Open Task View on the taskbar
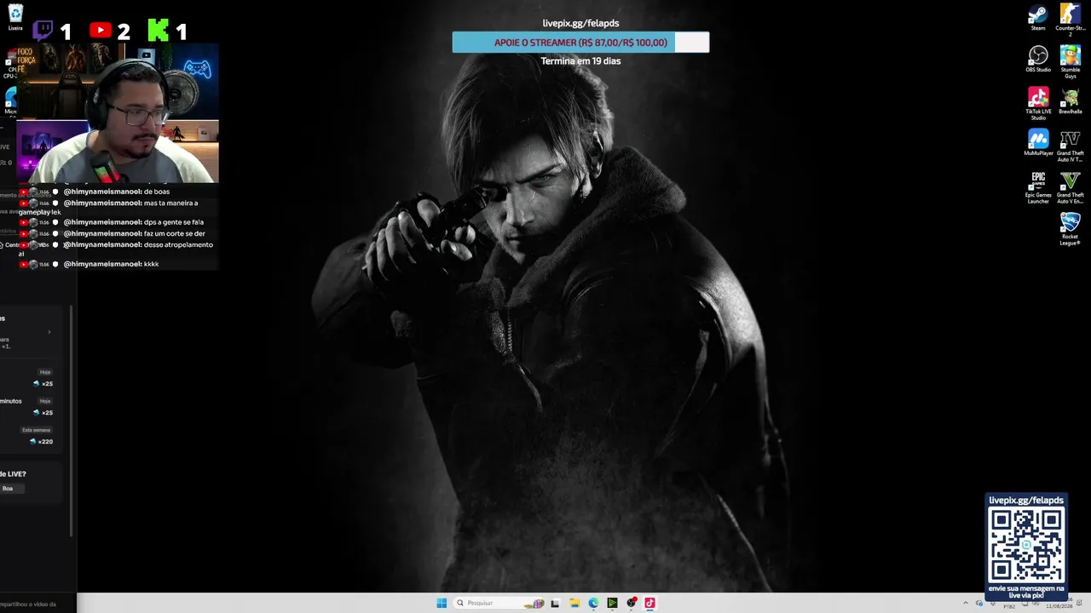The image size is (1091, 613). point(555,603)
